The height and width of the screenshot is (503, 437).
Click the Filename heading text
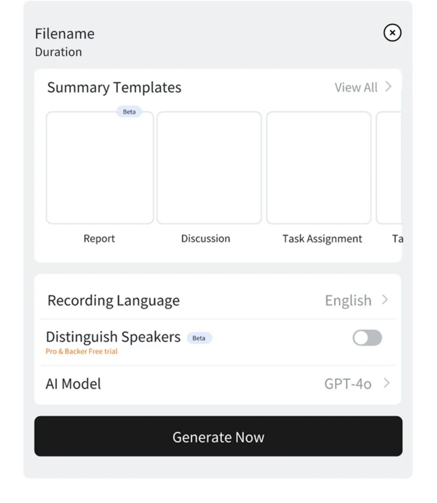pos(65,34)
